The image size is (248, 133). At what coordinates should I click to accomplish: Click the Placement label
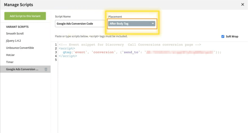click(x=115, y=17)
